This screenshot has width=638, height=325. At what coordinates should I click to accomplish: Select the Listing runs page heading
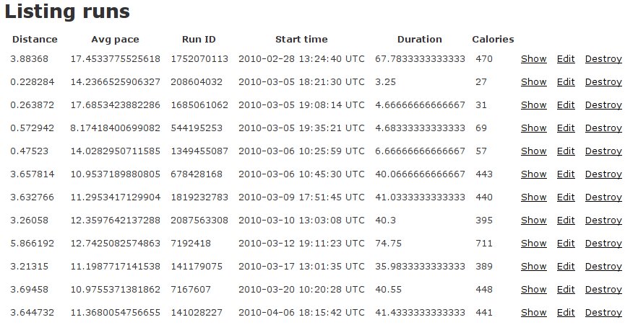[67, 12]
